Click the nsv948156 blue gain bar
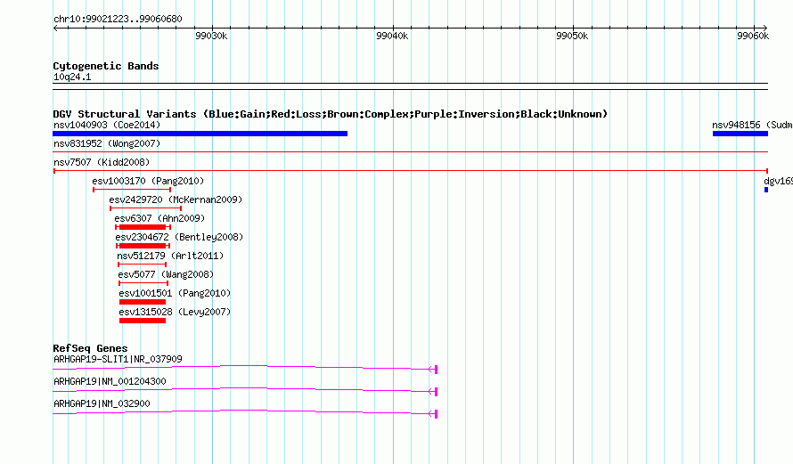The height and width of the screenshot is (464, 793). pos(740,134)
